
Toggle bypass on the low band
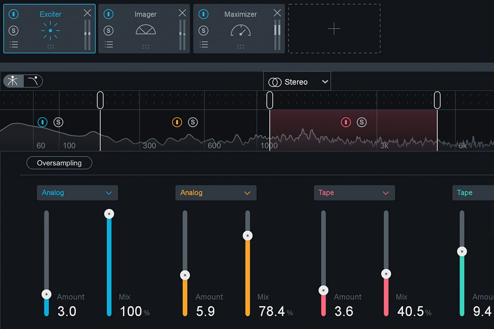pos(42,122)
